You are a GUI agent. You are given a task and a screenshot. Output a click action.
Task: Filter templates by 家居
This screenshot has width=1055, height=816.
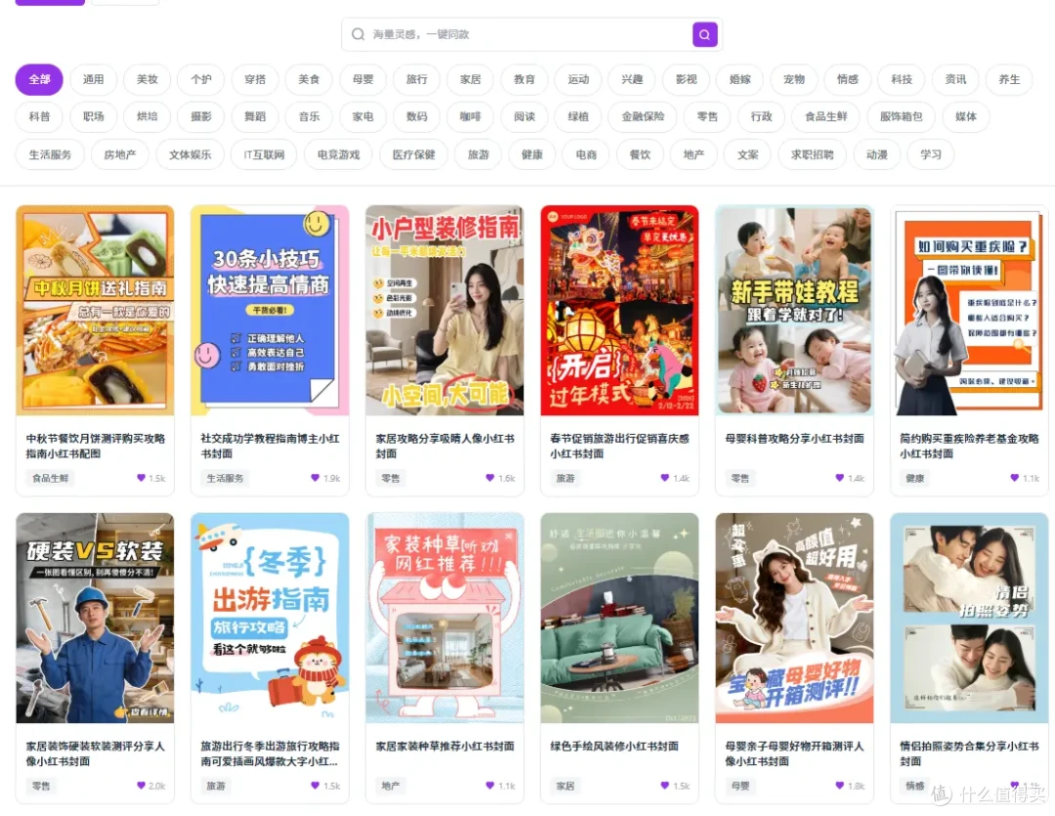pos(471,79)
